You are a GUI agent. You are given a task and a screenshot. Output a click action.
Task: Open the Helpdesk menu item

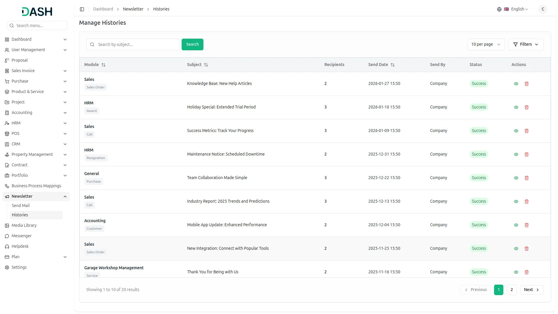coord(20,246)
